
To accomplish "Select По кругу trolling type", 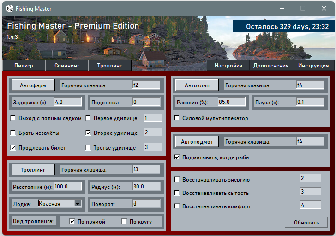I will coord(124,221).
